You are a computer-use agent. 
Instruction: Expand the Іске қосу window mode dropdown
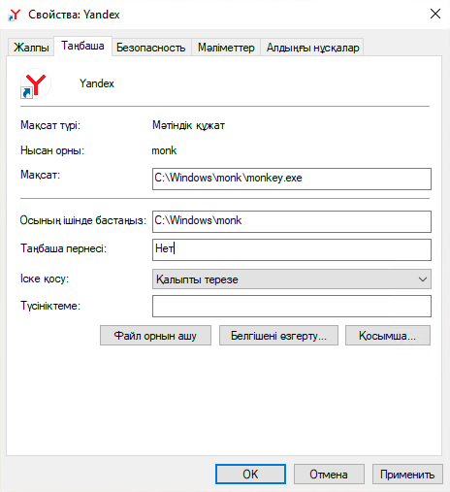292,279
